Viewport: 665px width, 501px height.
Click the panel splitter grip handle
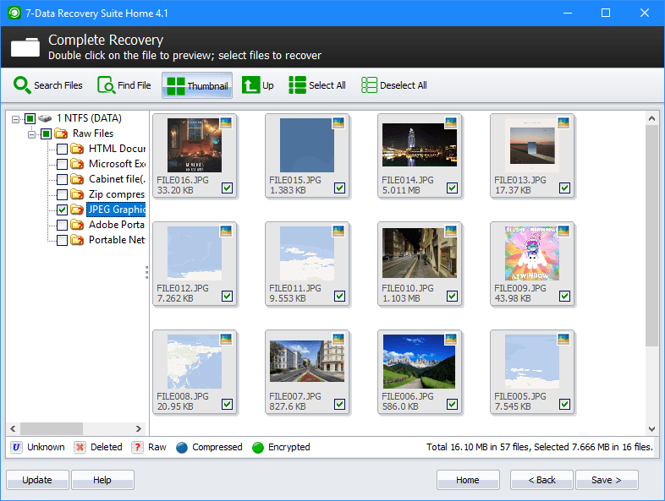[x=146, y=272]
